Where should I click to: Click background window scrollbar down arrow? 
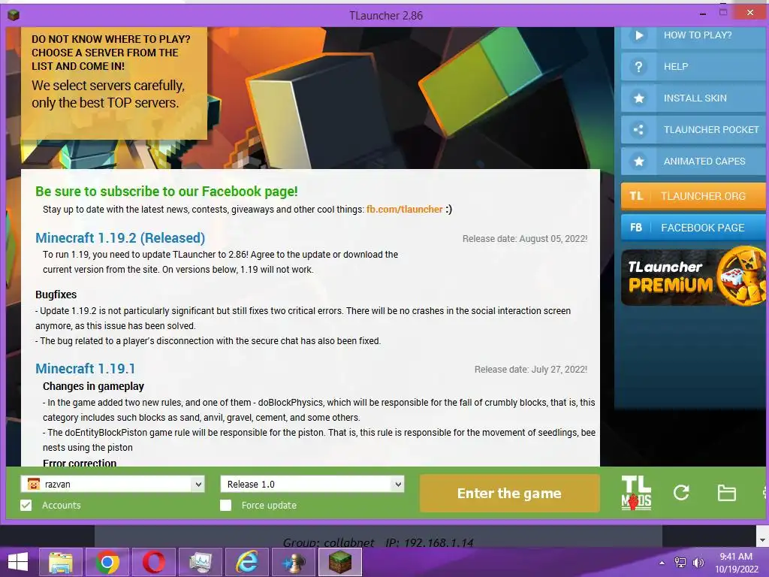(x=762, y=540)
